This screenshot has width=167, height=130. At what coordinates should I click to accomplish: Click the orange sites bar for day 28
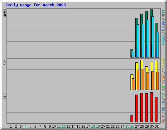pyautogui.click(x=143, y=80)
